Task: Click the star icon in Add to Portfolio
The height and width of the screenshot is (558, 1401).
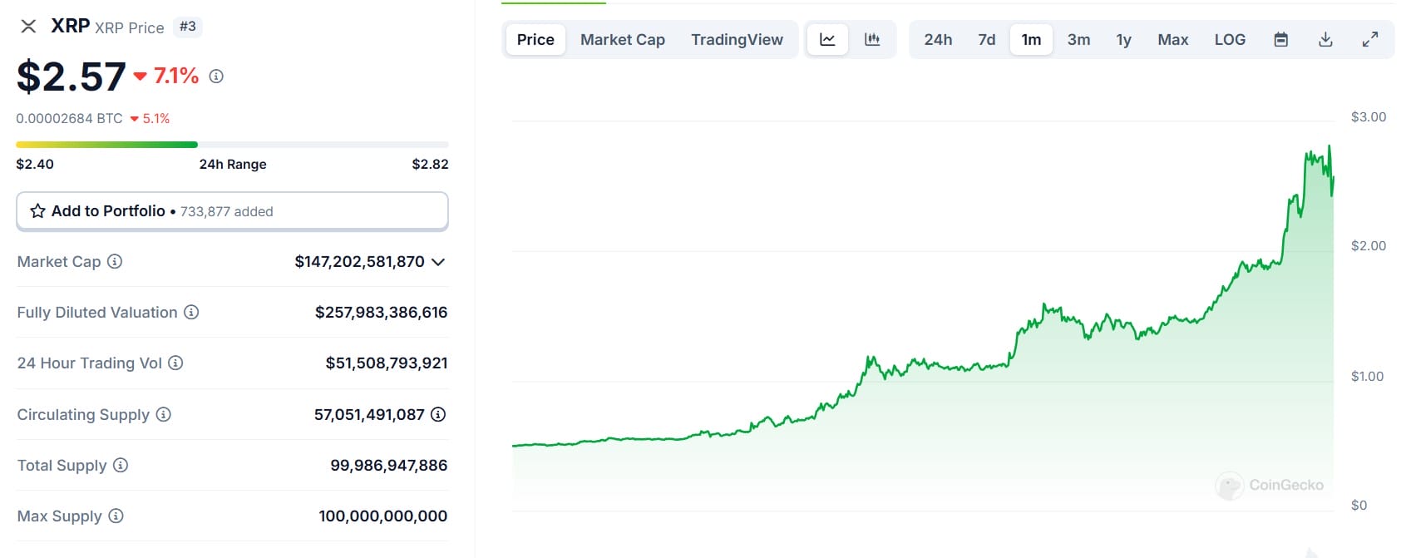Action: tap(37, 211)
